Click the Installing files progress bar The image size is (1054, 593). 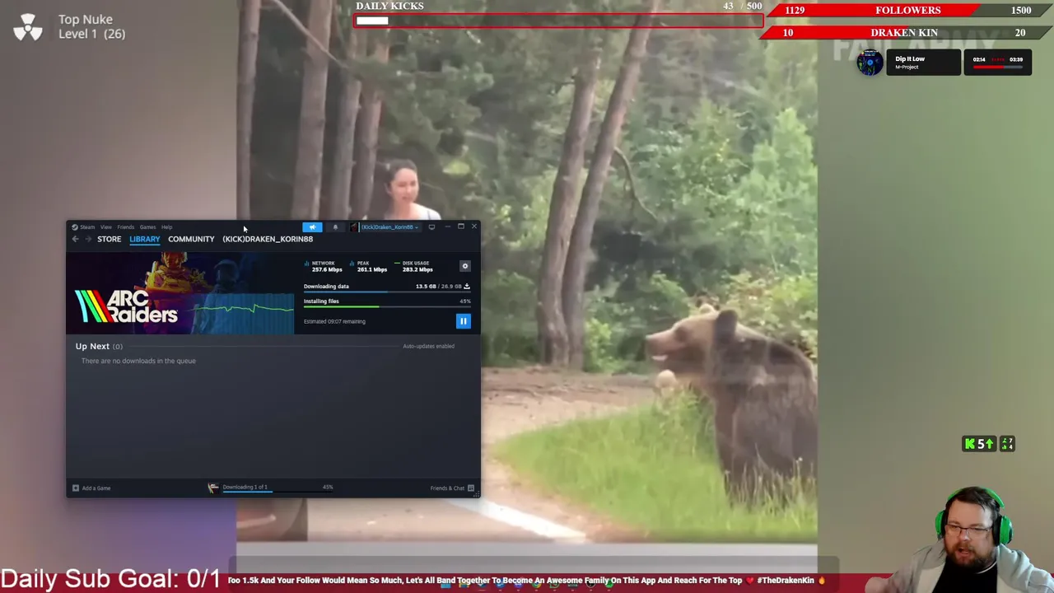387,307
